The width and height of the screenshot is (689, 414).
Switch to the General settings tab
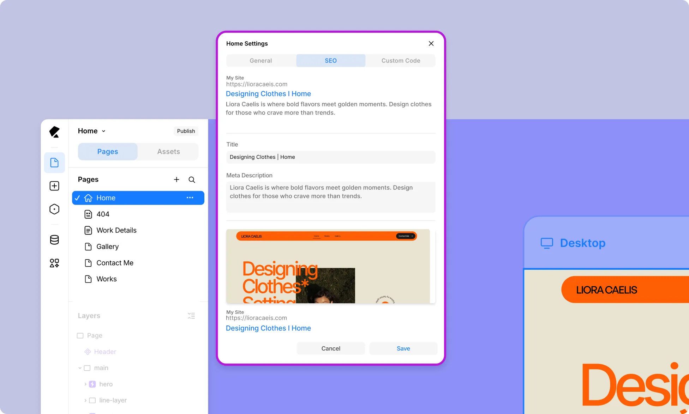coord(261,61)
